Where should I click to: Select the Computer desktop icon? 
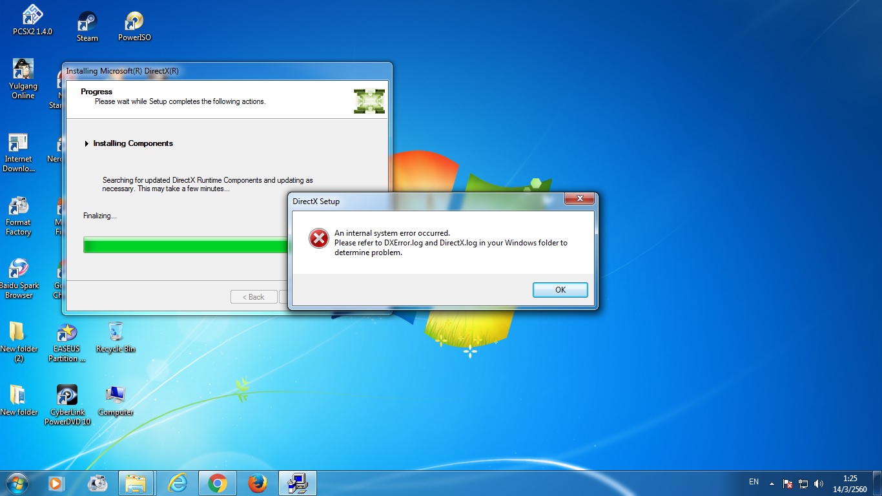(x=116, y=400)
